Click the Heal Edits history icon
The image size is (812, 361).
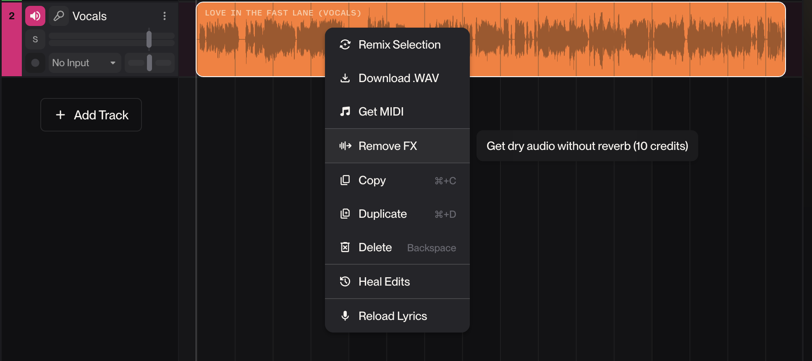(345, 281)
